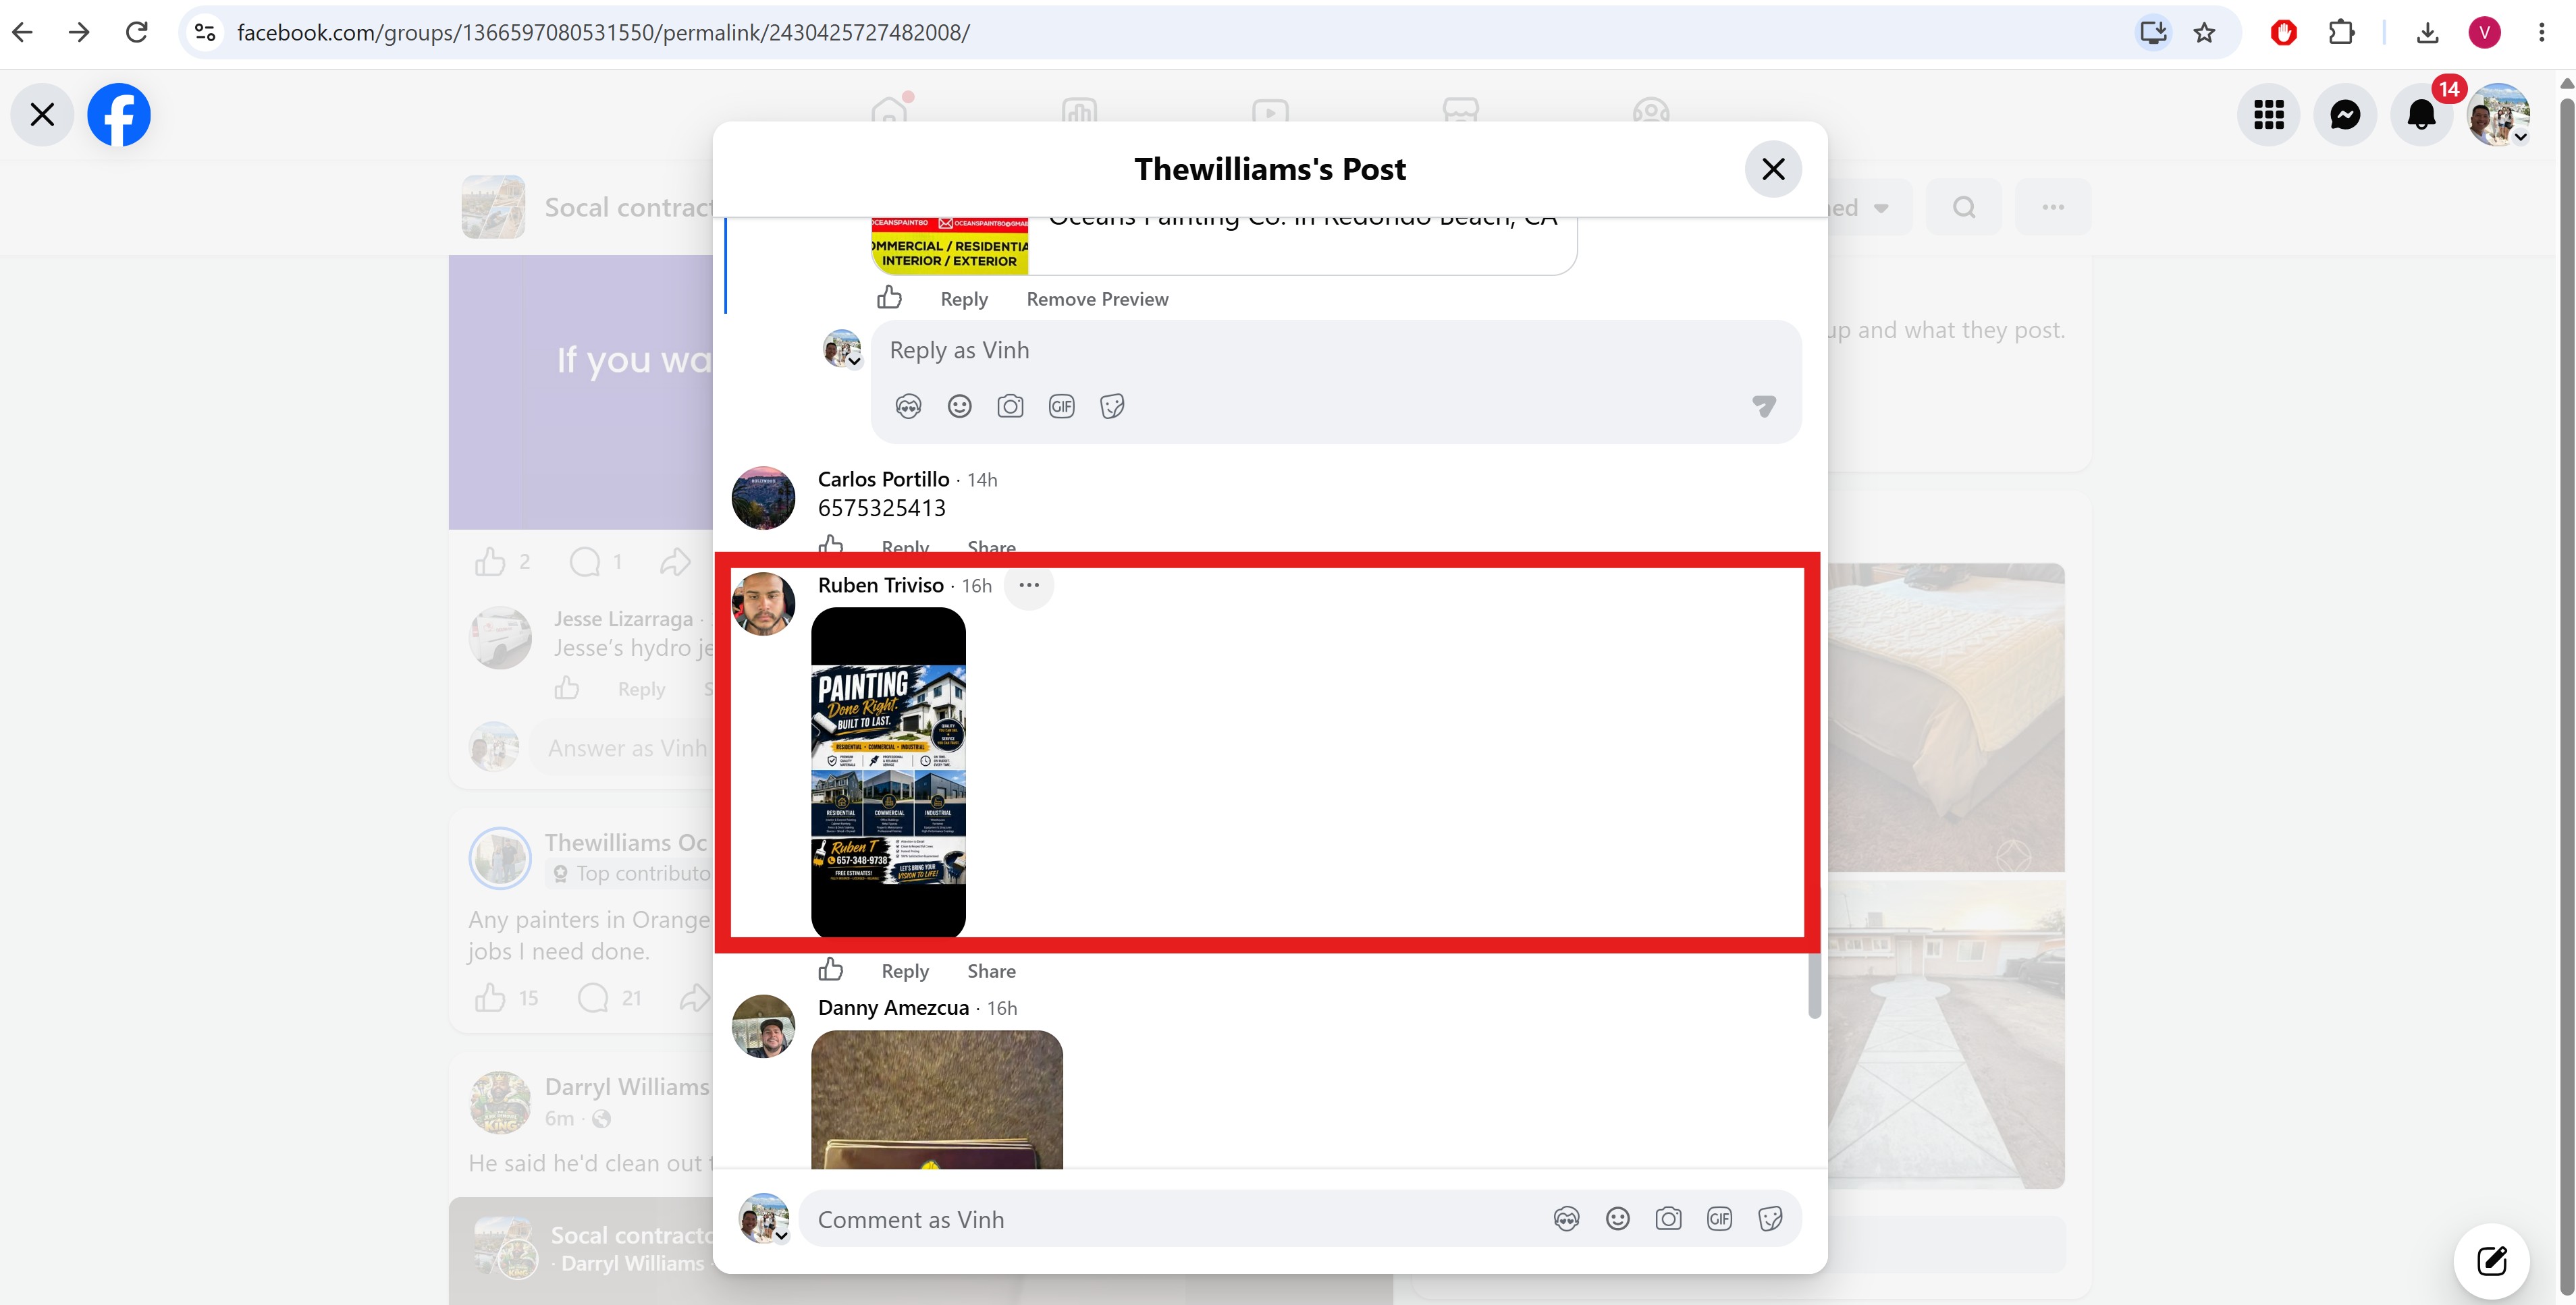Click the phone number 6575325413 text
Viewport: 2576px width, 1305px height.
882,509
